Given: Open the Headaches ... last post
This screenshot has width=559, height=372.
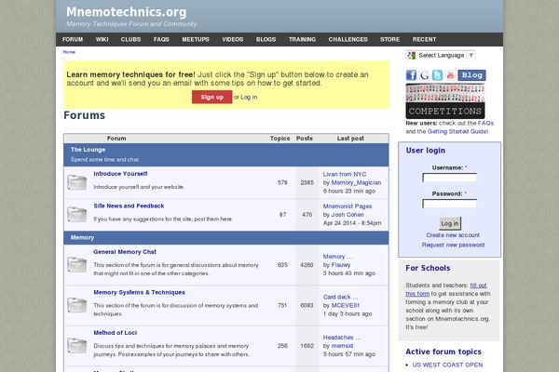Looking at the screenshot, I should tap(342, 338).
